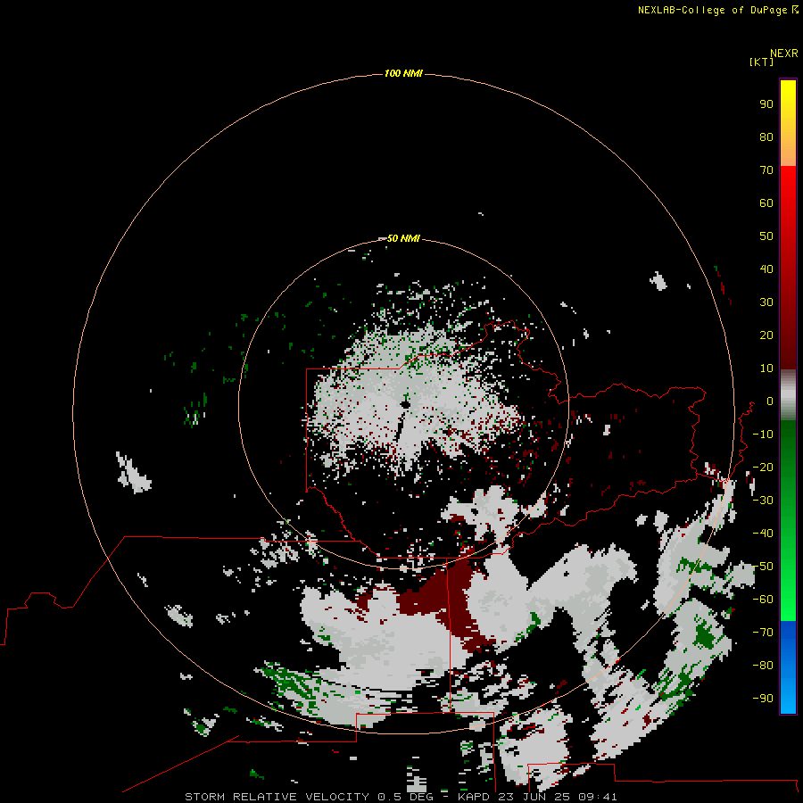Select the -60 knot scale value

coord(763,600)
